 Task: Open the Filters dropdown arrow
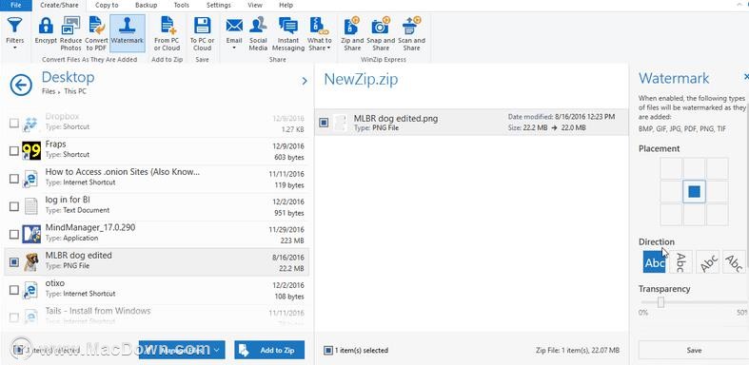tap(15, 48)
